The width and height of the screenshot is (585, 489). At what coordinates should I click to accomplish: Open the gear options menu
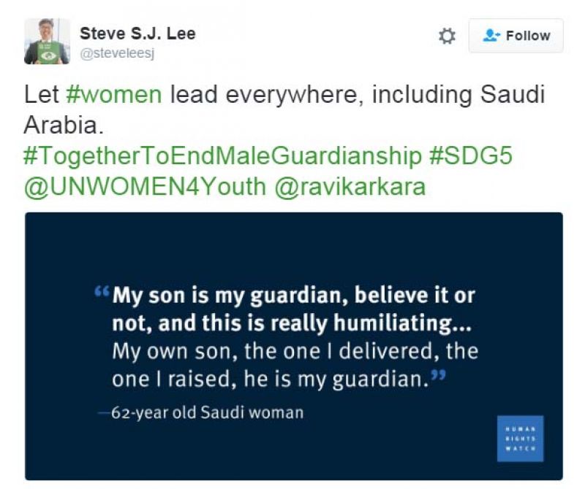[x=447, y=36]
